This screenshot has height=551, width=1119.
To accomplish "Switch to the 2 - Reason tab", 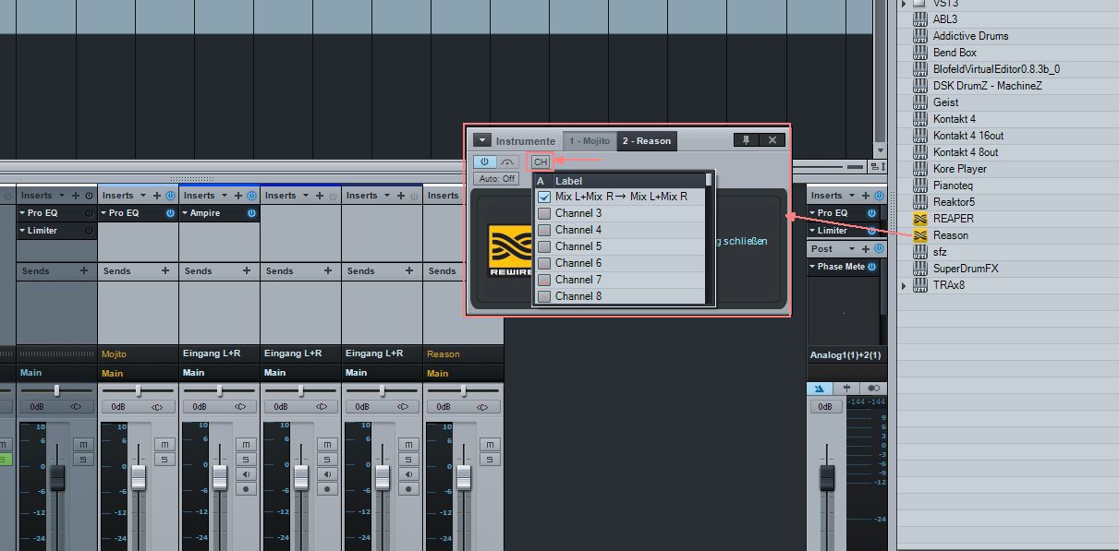I will [647, 140].
